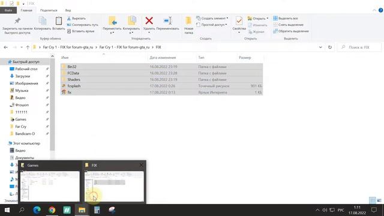Open Создать элемент dropdown
Image resolution: width=384 pixels, height=216 pixels.
coord(212,19)
